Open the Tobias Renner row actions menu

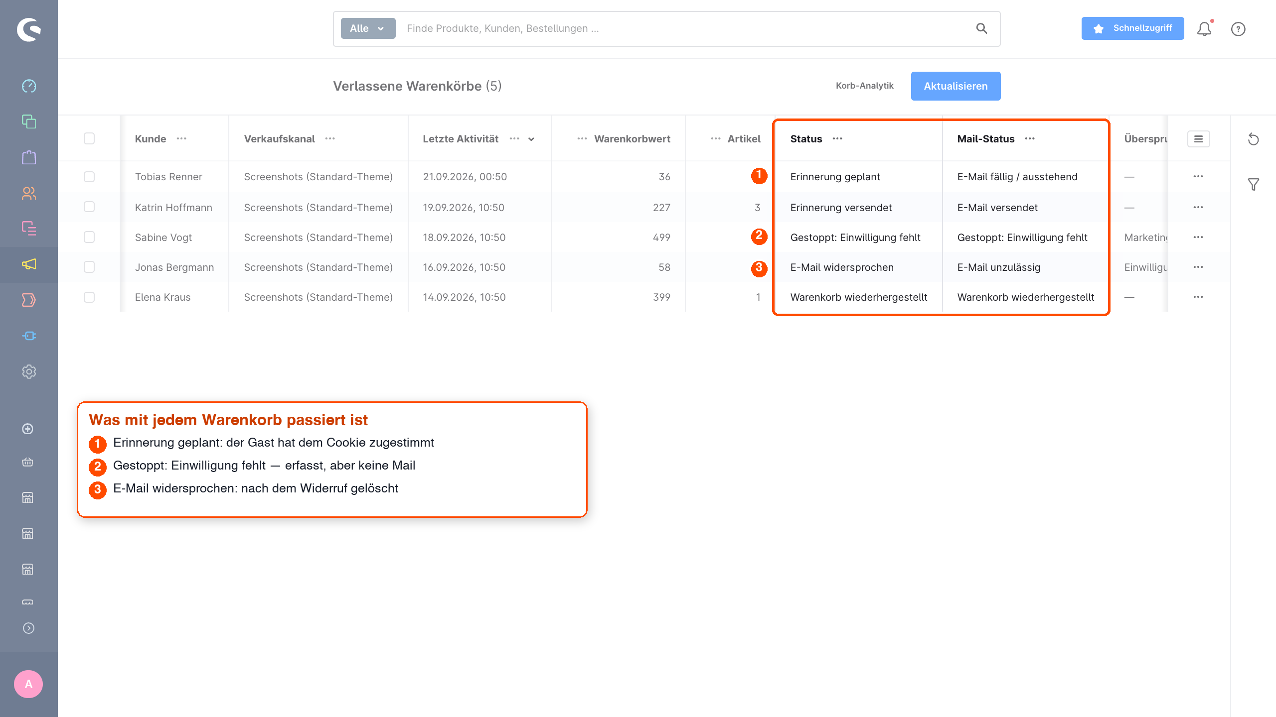coord(1198,176)
